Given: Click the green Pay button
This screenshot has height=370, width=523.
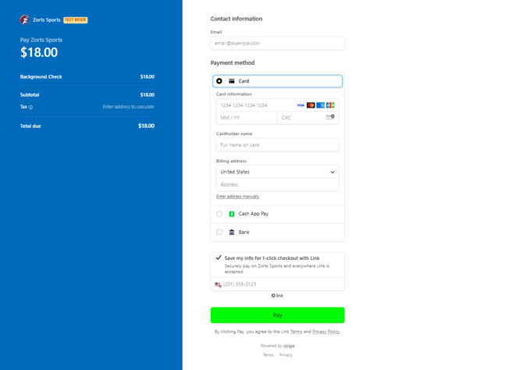Looking at the screenshot, I should point(277,315).
